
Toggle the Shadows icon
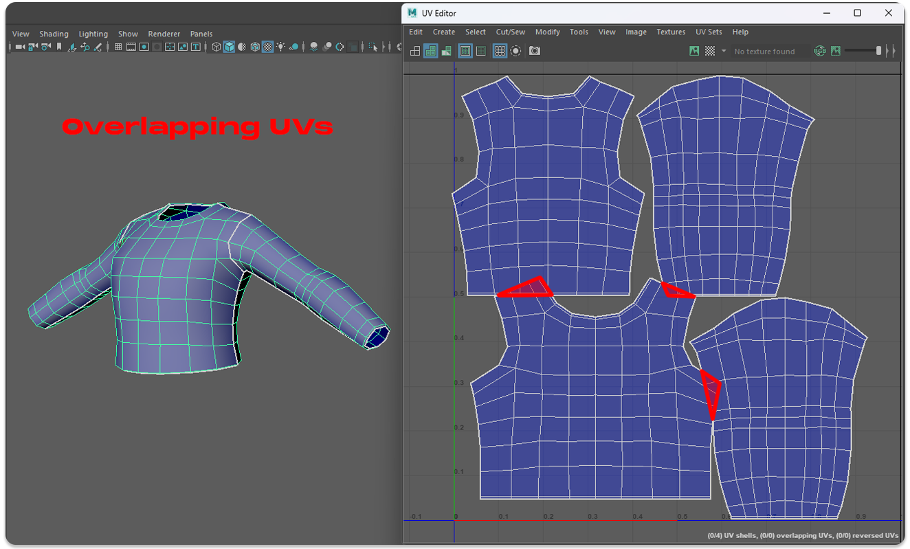click(x=294, y=47)
